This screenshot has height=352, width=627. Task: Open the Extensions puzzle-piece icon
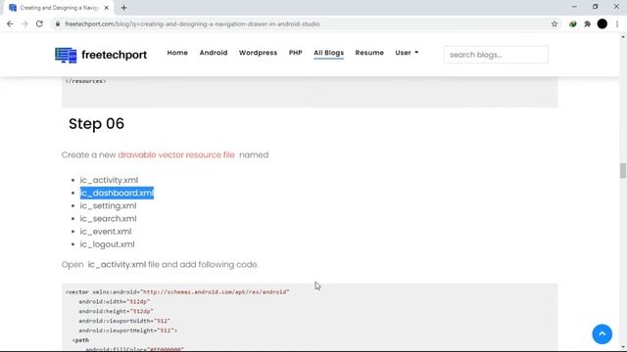pyautogui.click(x=588, y=23)
